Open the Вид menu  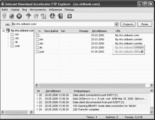pos(25,10)
